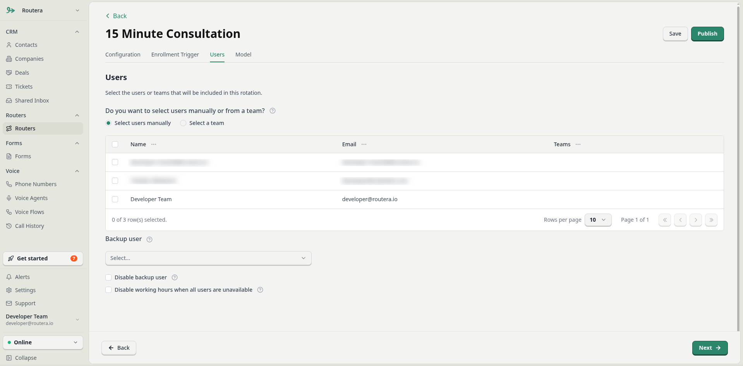Switch to the Enrollment Trigger tab
This screenshot has height=366, width=743.
pos(175,55)
